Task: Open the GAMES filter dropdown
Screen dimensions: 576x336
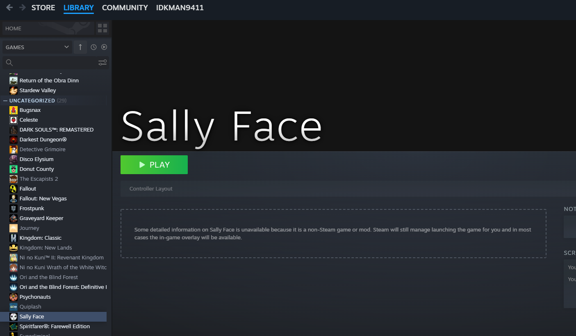Action: pyautogui.click(x=37, y=47)
